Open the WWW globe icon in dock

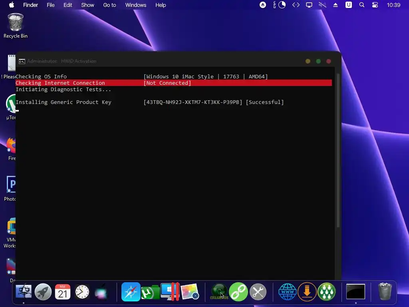[x=288, y=291]
